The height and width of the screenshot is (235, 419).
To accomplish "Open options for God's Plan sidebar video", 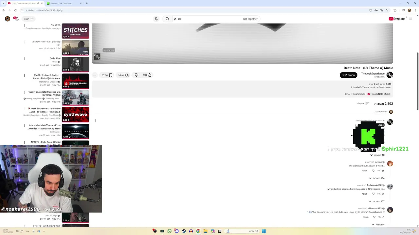I will 25,59.
